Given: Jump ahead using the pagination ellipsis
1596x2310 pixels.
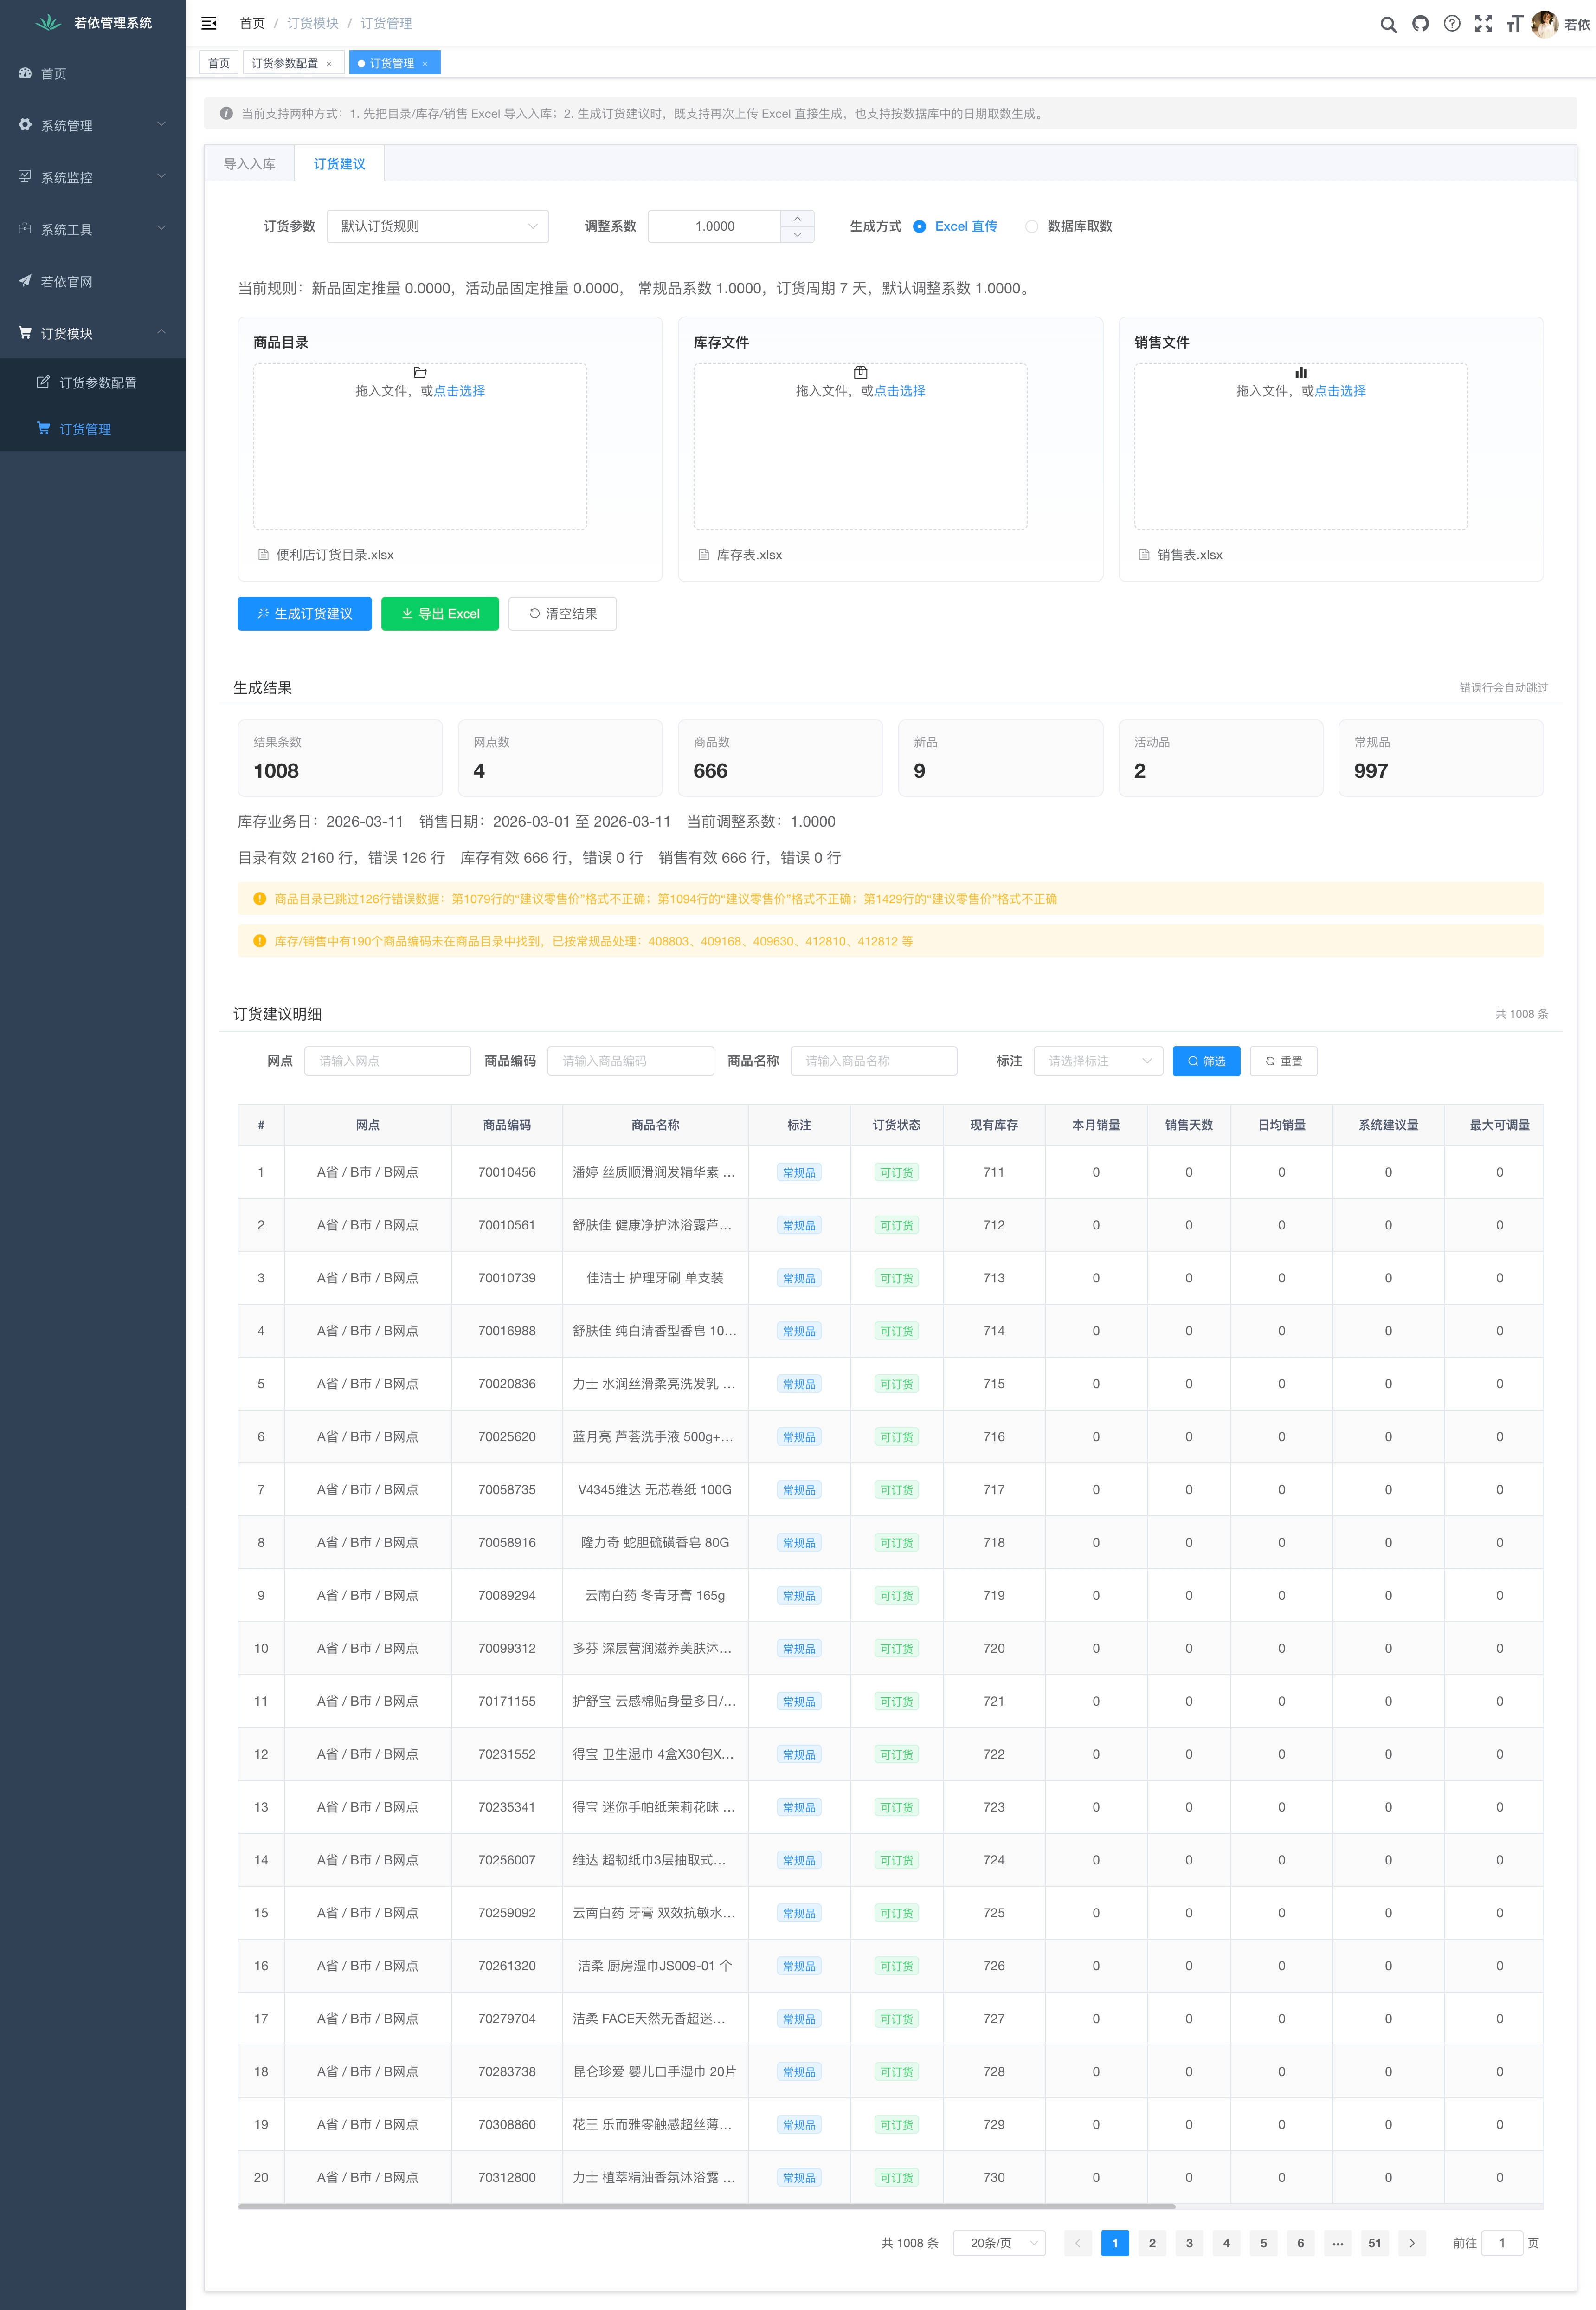Looking at the screenshot, I should tap(1338, 2243).
